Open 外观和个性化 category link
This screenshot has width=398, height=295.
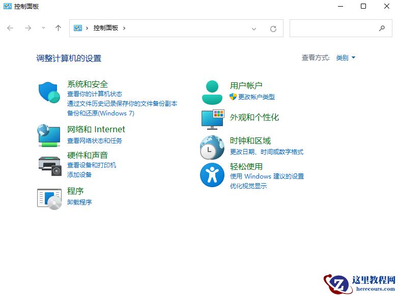coord(254,117)
